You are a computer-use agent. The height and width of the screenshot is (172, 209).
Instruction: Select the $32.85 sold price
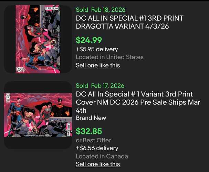tap(89, 131)
